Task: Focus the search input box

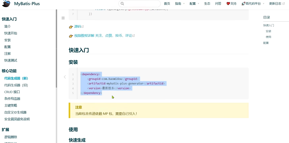Action: pyautogui.click(x=139, y=4)
